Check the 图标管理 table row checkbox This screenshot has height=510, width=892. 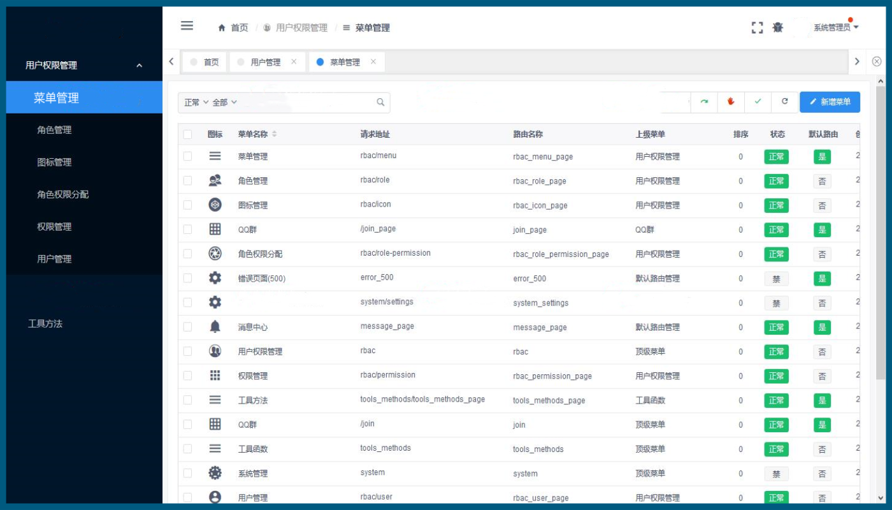pos(187,205)
